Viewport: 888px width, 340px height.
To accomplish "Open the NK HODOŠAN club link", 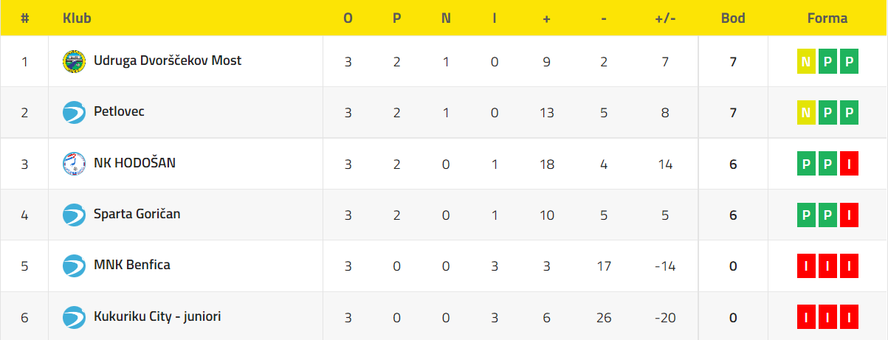I will tap(134, 163).
